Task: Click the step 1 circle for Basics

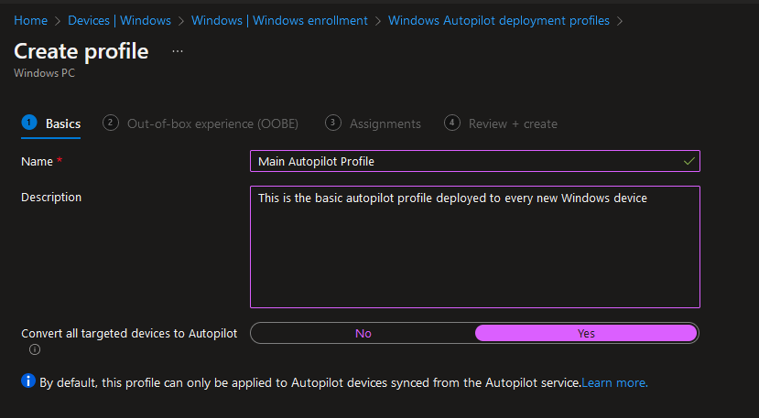Action: (x=29, y=123)
